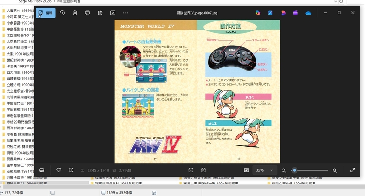
Task: Select the 宇宙格鬥王 1991 folder
Action: pos(18,103)
